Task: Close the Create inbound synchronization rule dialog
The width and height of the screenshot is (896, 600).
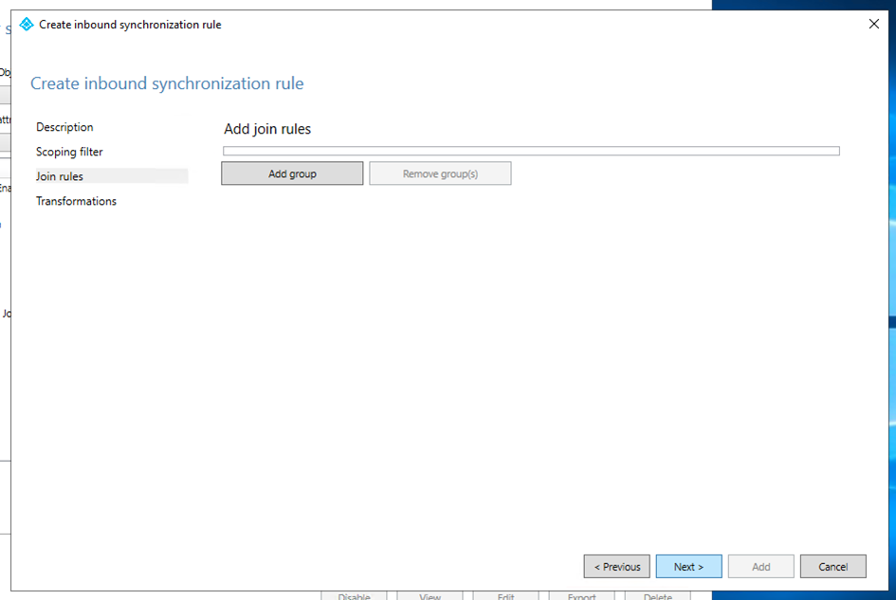Action: tap(873, 25)
